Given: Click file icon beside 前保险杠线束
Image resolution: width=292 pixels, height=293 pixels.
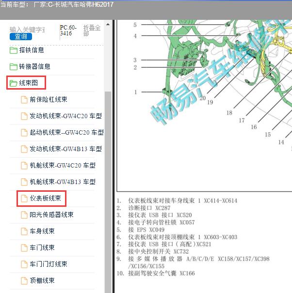Looking at the screenshot, I should coord(24,100).
